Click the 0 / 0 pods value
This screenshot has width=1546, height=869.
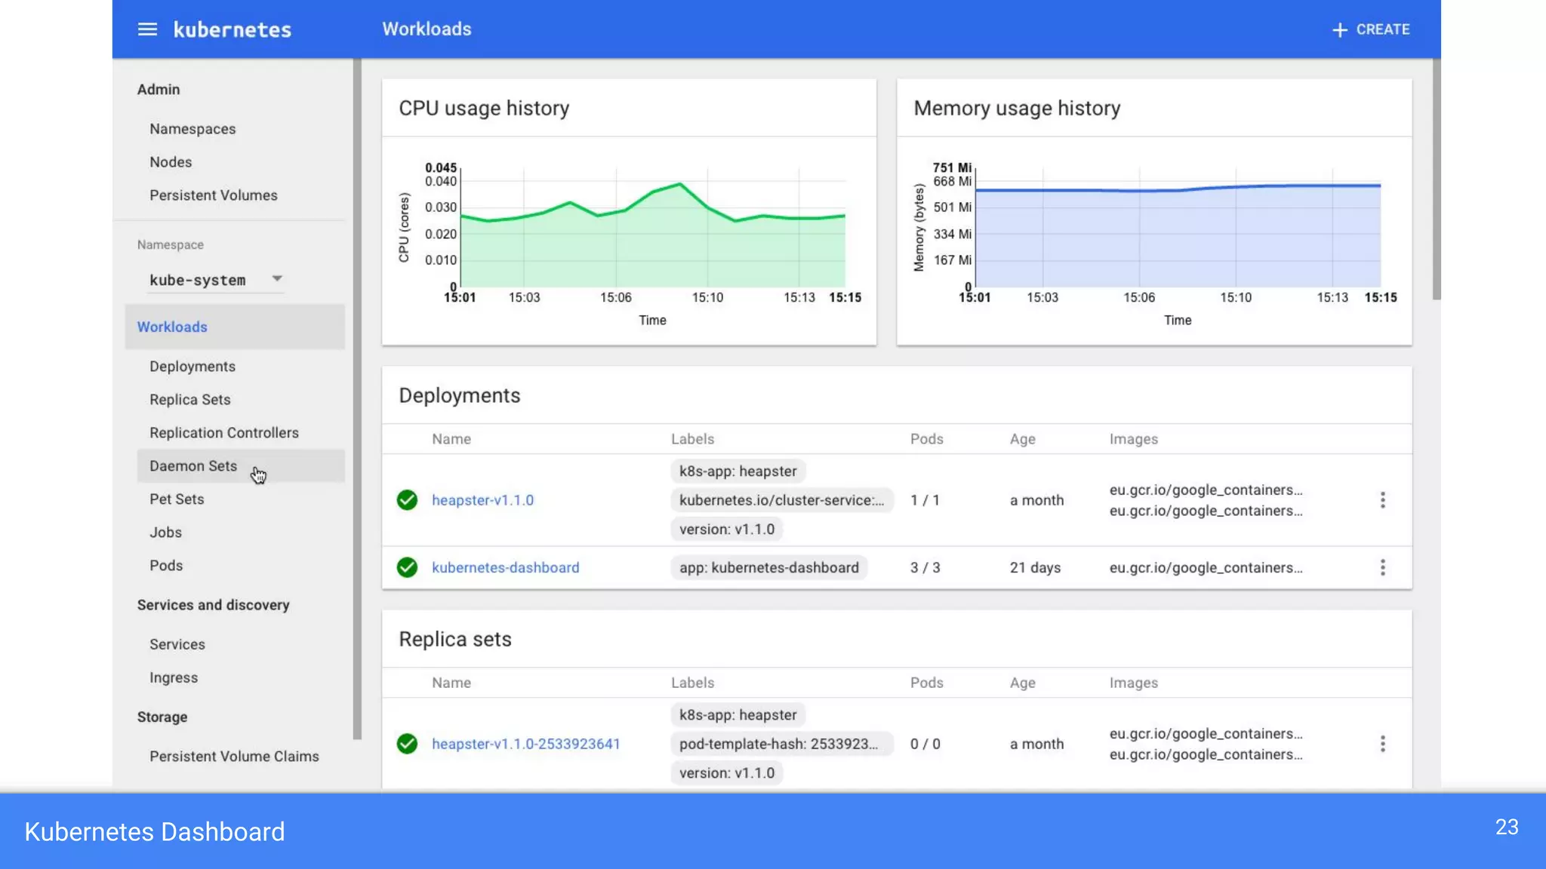point(925,744)
